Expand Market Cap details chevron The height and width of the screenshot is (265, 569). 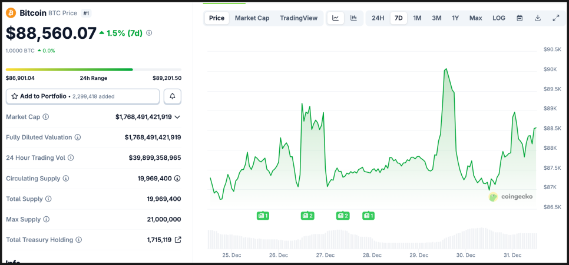[x=177, y=117]
